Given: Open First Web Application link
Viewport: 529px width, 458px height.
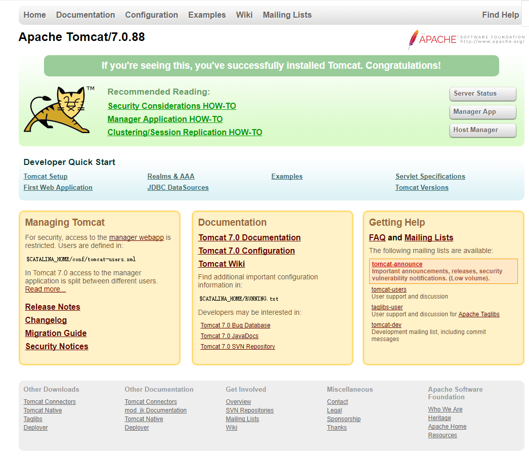Looking at the screenshot, I should (58, 187).
